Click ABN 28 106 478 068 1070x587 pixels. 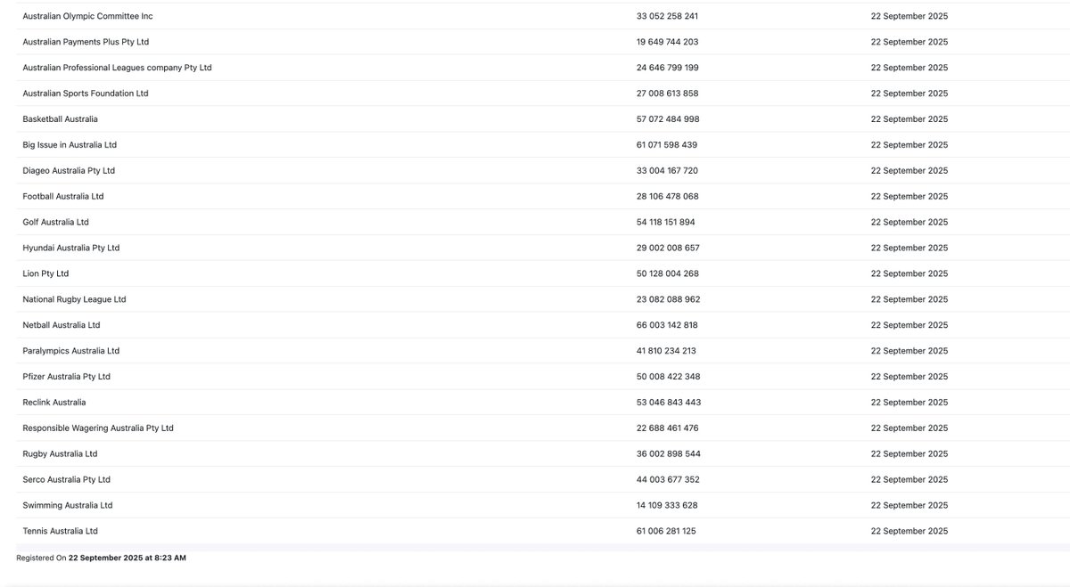668,197
